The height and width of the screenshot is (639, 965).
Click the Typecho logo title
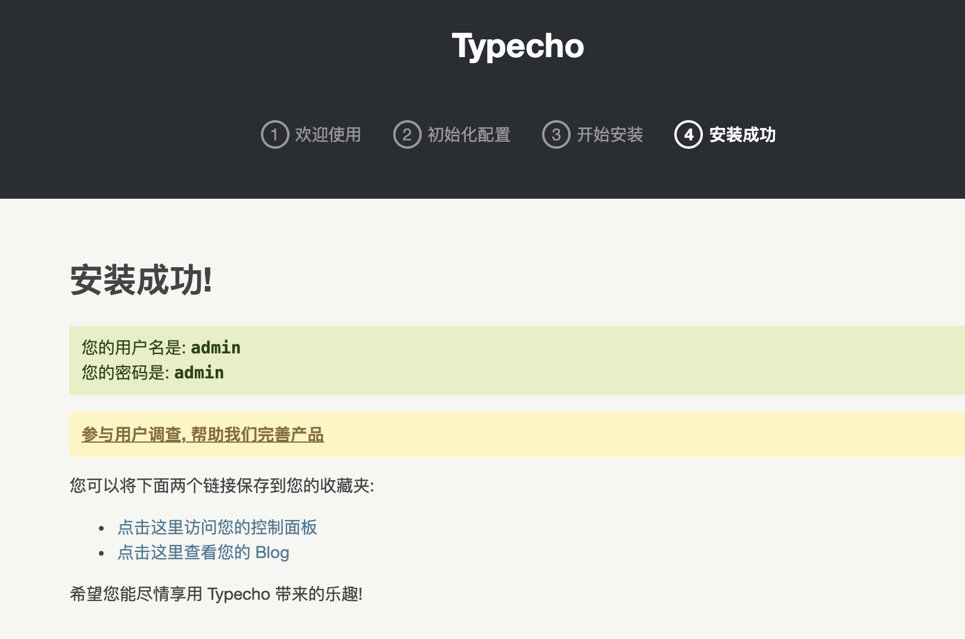click(518, 46)
